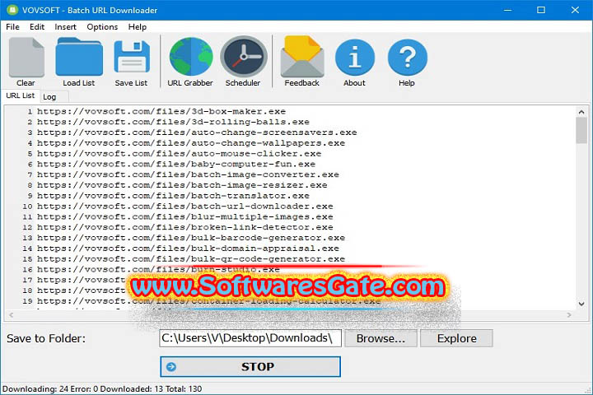Click the Save to Folder label
This screenshot has width=593, height=395.
pos(46,338)
